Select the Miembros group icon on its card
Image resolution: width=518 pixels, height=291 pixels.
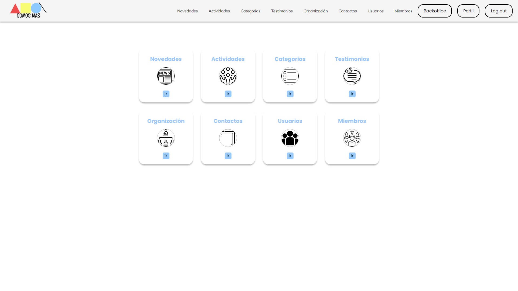[352, 138]
